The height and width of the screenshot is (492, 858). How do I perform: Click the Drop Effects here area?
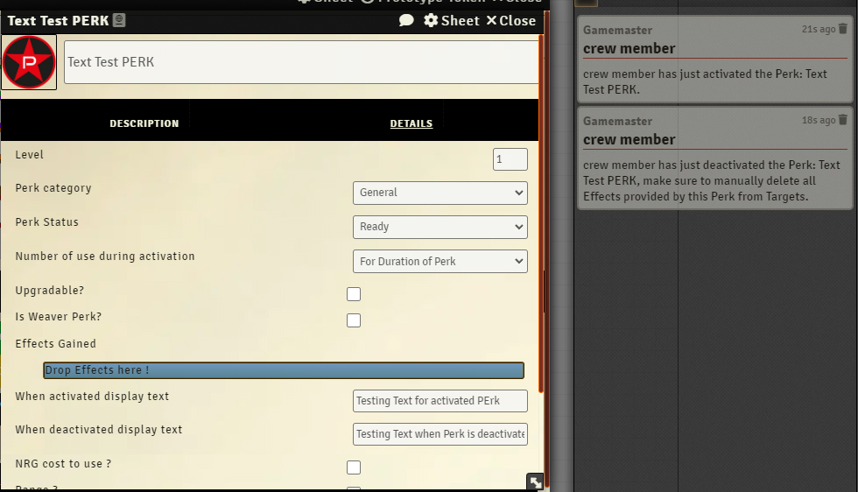point(284,370)
